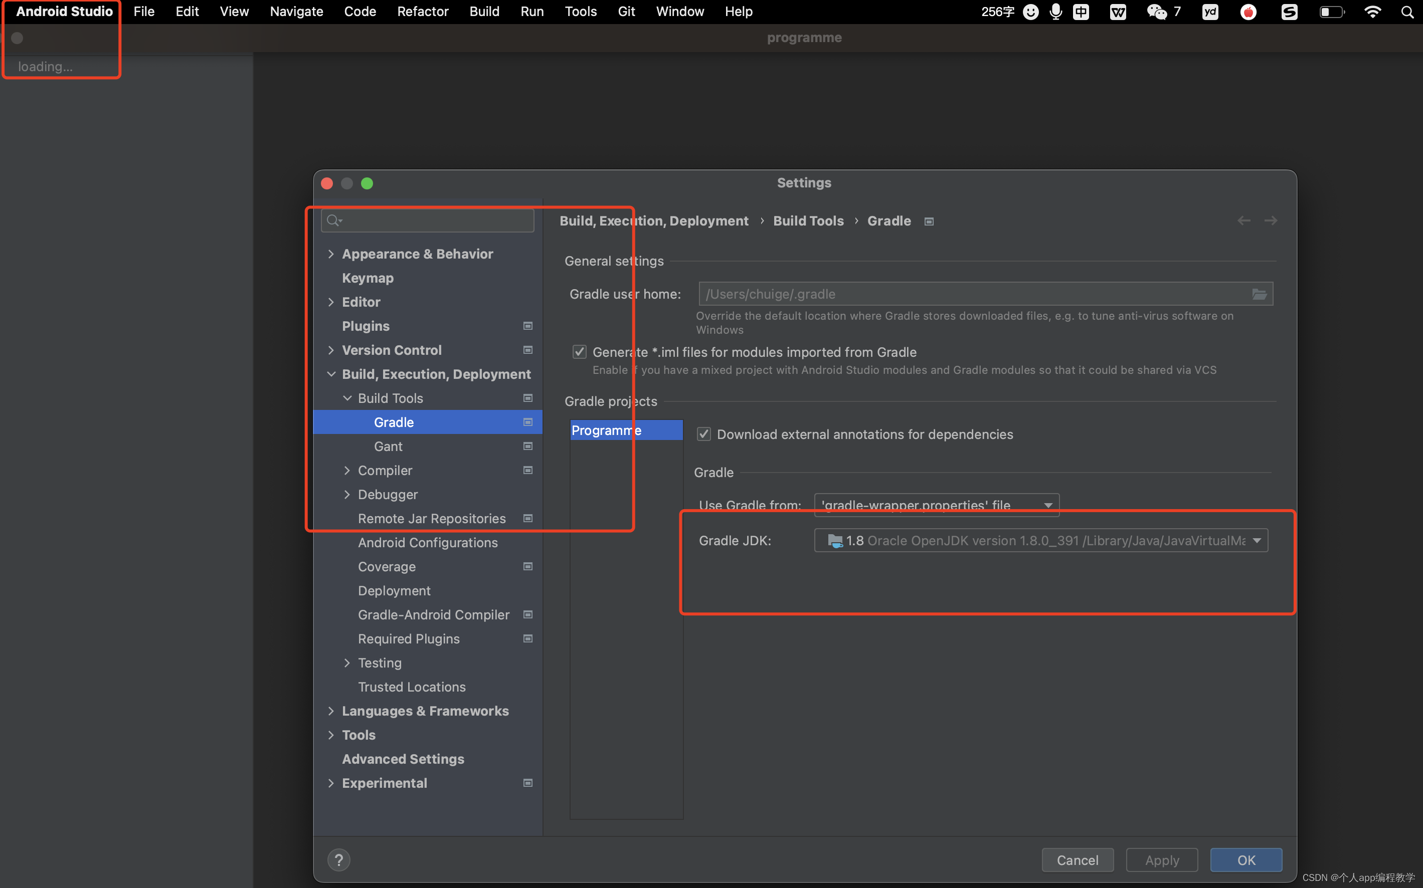Click the project icon next to Required Plugins
The height and width of the screenshot is (888, 1423).
click(x=527, y=639)
